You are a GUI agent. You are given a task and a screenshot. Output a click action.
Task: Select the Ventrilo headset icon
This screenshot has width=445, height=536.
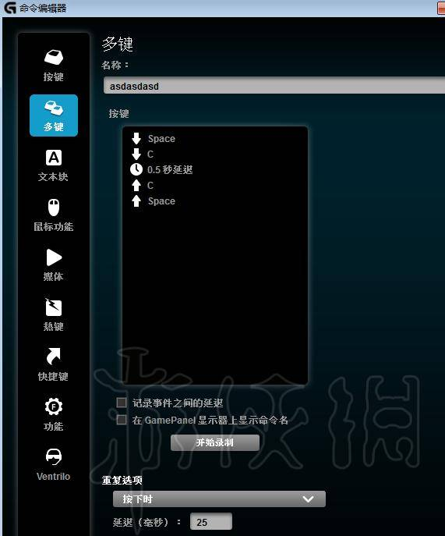pyautogui.click(x=54, y=456)
